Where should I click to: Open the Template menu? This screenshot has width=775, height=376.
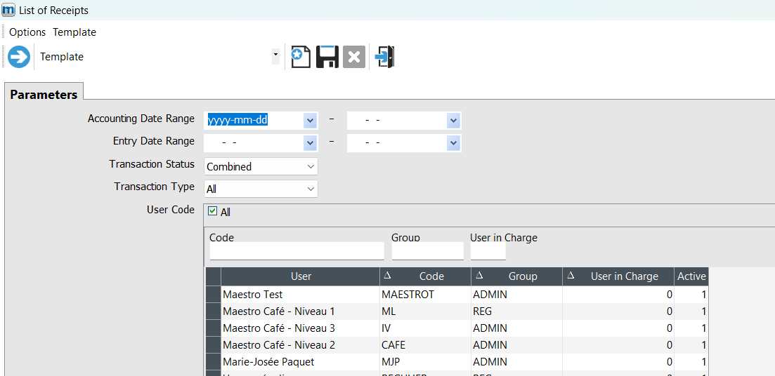pyautogui.click(x=74, y=32)
